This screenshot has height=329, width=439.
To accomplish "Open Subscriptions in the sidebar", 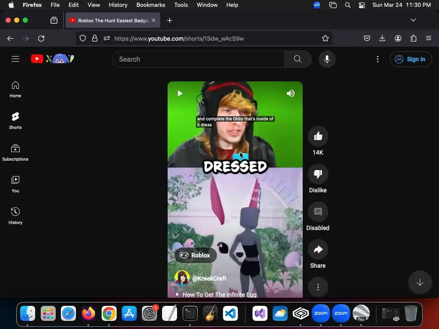I will tap(15, 153).
